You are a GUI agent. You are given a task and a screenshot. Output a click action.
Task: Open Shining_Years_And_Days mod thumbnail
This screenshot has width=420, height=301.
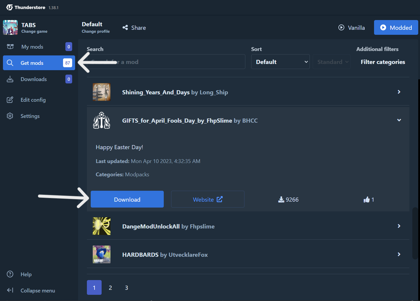(102, 92)
